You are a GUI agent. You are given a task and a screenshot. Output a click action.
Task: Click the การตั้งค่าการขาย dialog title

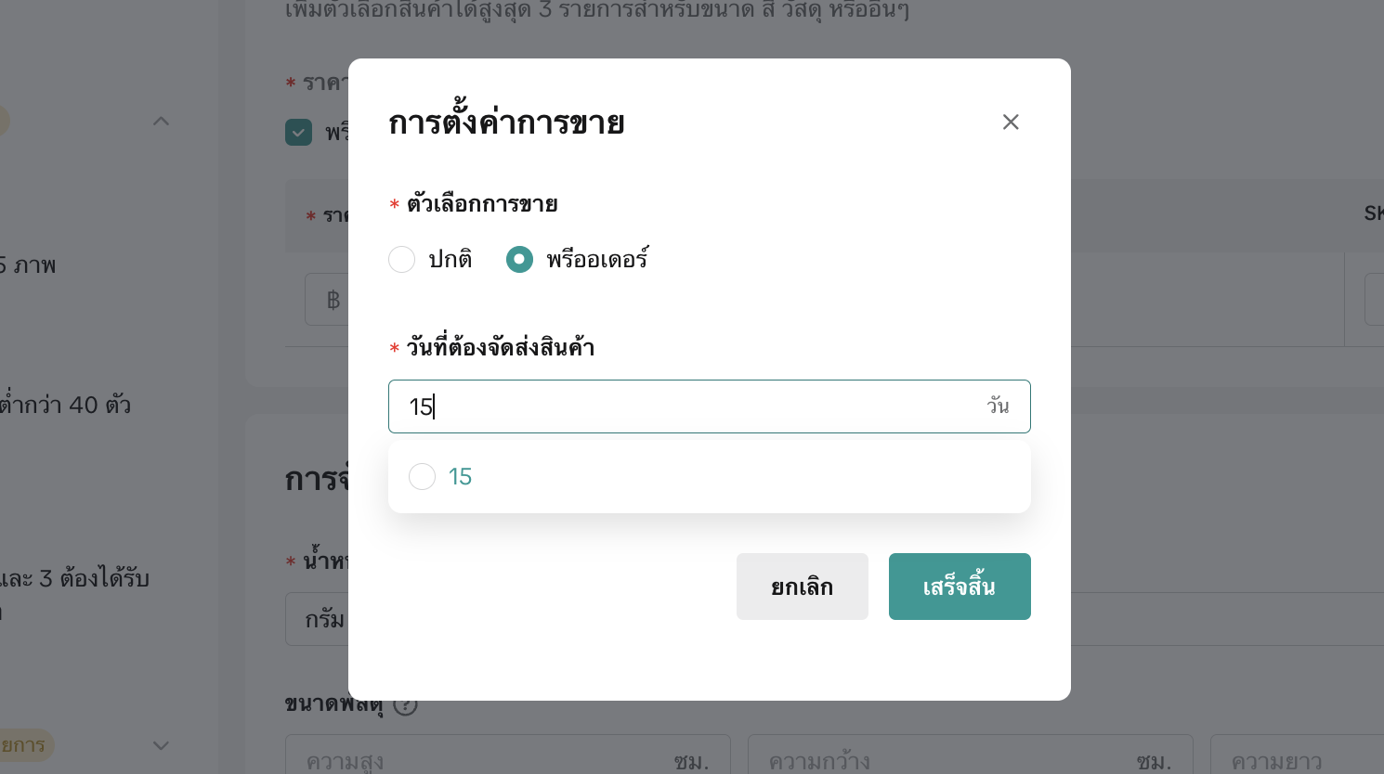click(x=506, y=123)
